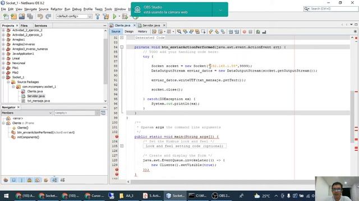The width and height of the screenshot is (359, 201).
Task: Expand the Generated Code fold
Action: click(122, 37)
